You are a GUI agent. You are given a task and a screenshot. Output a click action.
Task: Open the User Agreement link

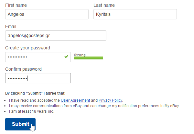(x=75, y=100)
